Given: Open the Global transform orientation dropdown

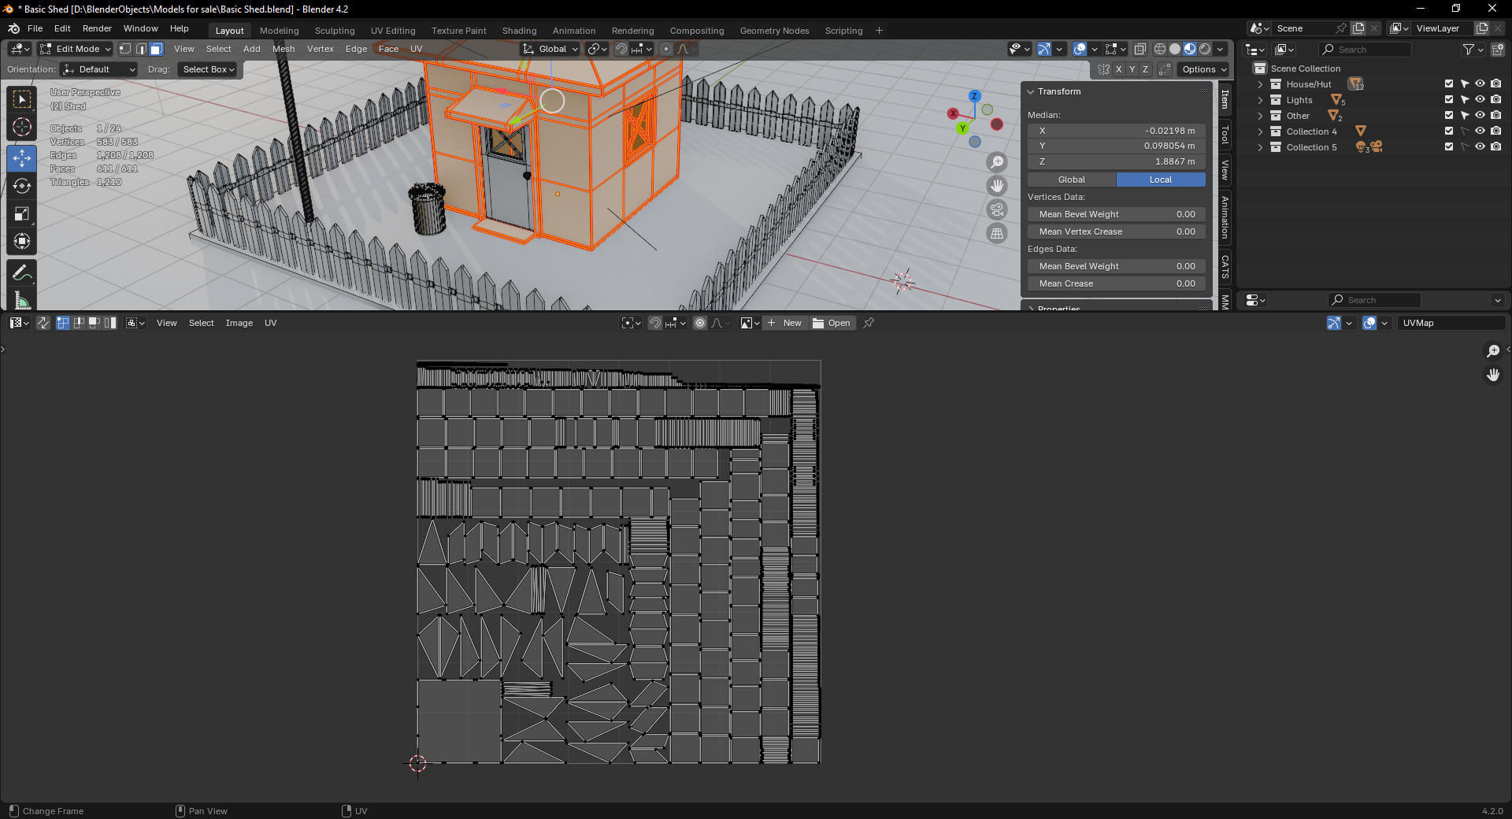Looking at the screenshot, I should [x=550, y=49].
